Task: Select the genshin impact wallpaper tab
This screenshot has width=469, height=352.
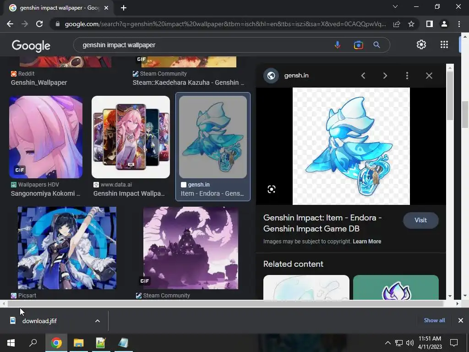Action: coord(59,8)
